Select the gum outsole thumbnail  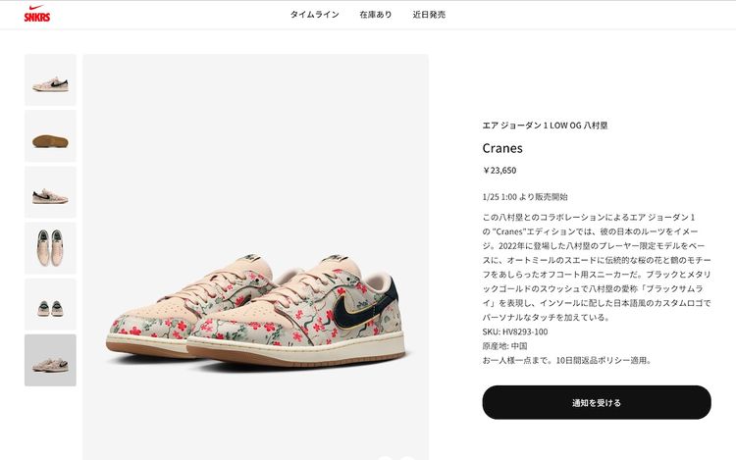tap(50, 136)
